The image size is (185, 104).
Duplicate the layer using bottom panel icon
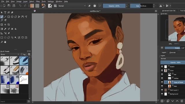click(x=168, y=101)
